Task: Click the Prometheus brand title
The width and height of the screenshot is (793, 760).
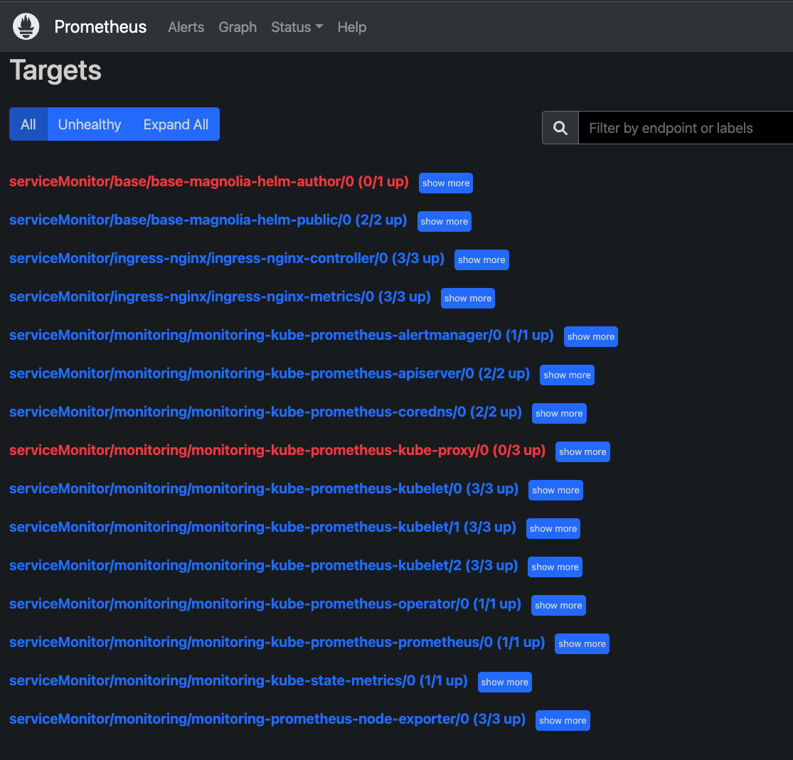Action: click(100, 27)
